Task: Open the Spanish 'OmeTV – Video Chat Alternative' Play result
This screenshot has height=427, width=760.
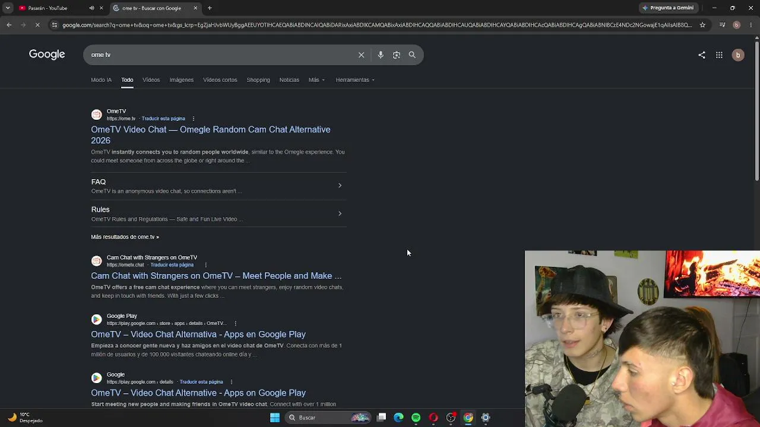Action: point(198,334)
